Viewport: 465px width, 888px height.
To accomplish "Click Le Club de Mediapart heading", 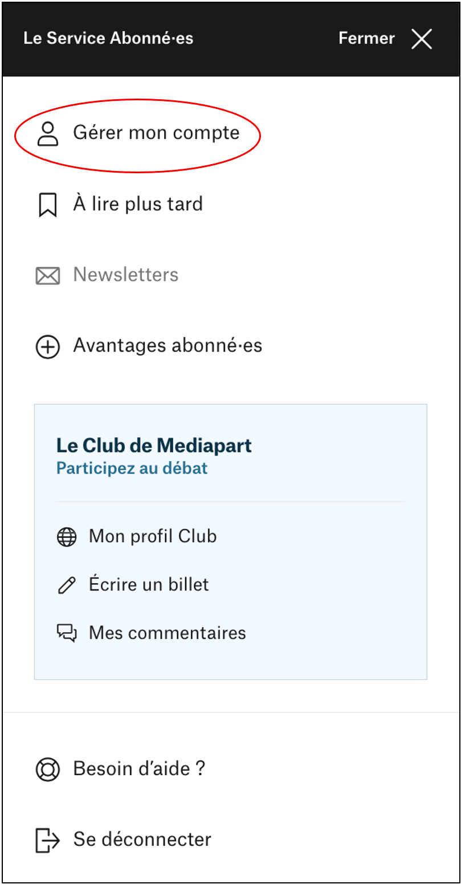I will [154, 445].
